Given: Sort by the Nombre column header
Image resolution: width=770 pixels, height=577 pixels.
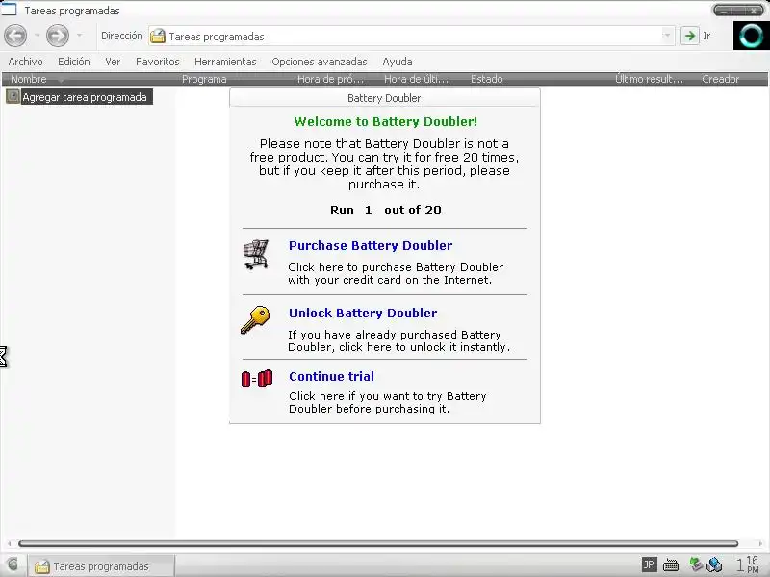Looking at the screenshot, I should [90, 79].
